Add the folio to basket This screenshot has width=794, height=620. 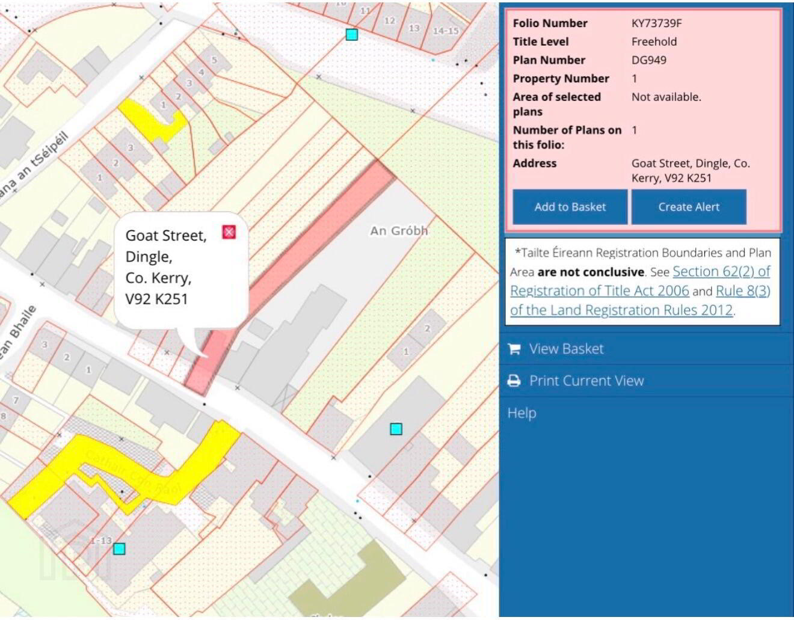570,207
